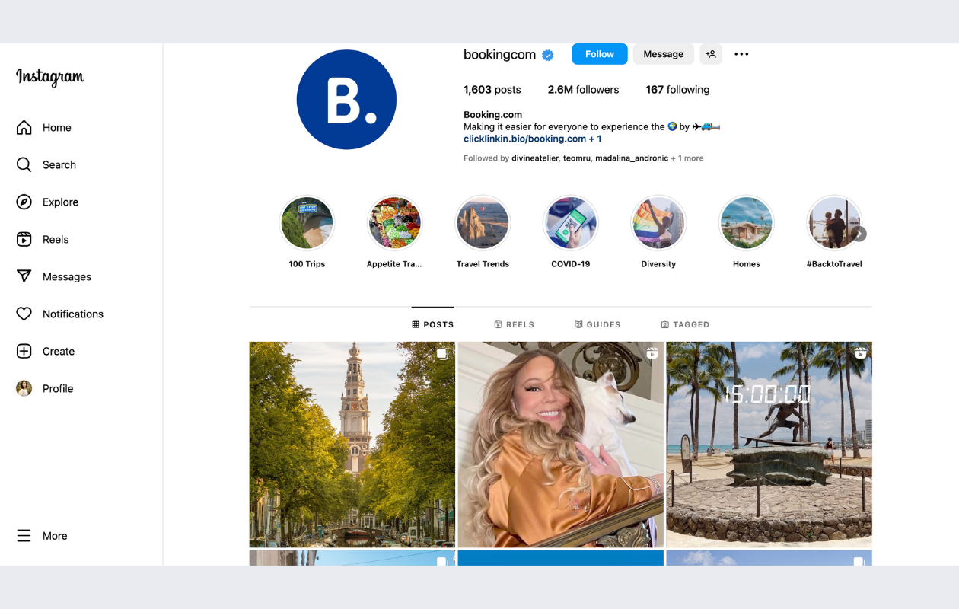Open the Travel Trends highlight
Viewport: 959px width, 609px height.
coord(483,222)
